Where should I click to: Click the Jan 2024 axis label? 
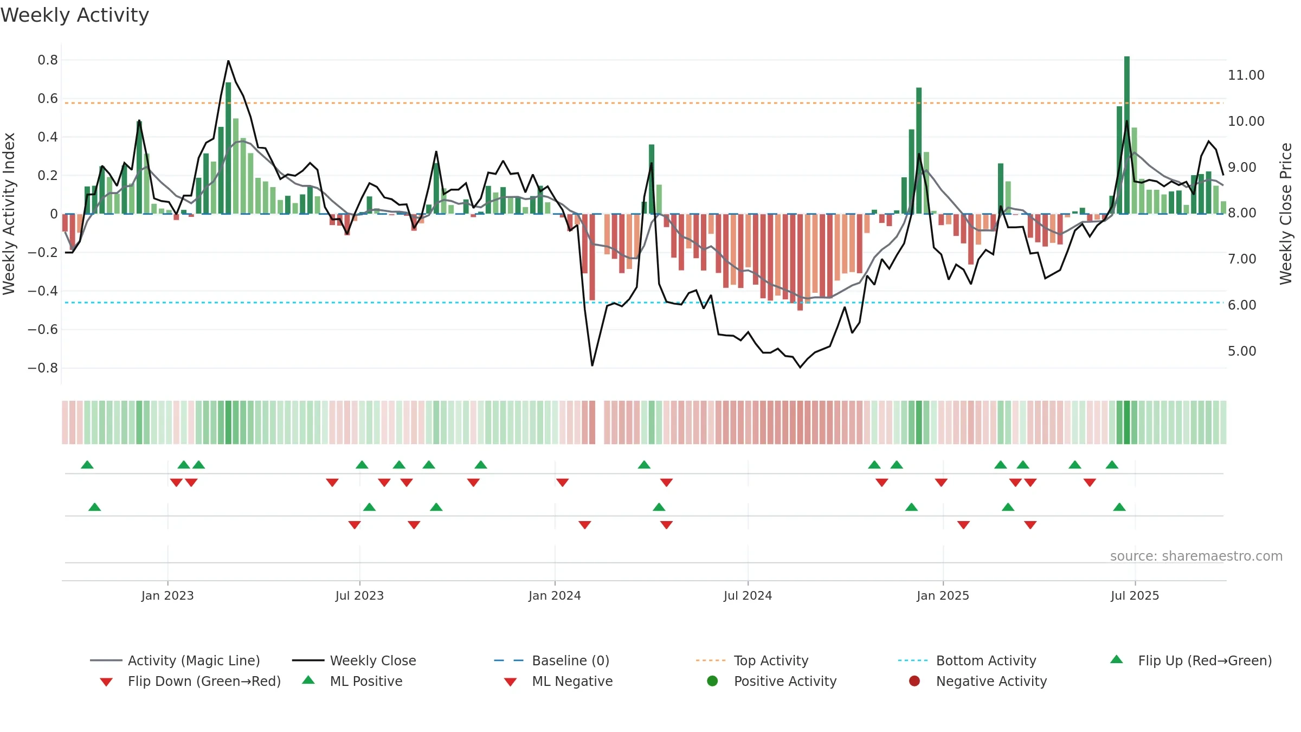555,595
